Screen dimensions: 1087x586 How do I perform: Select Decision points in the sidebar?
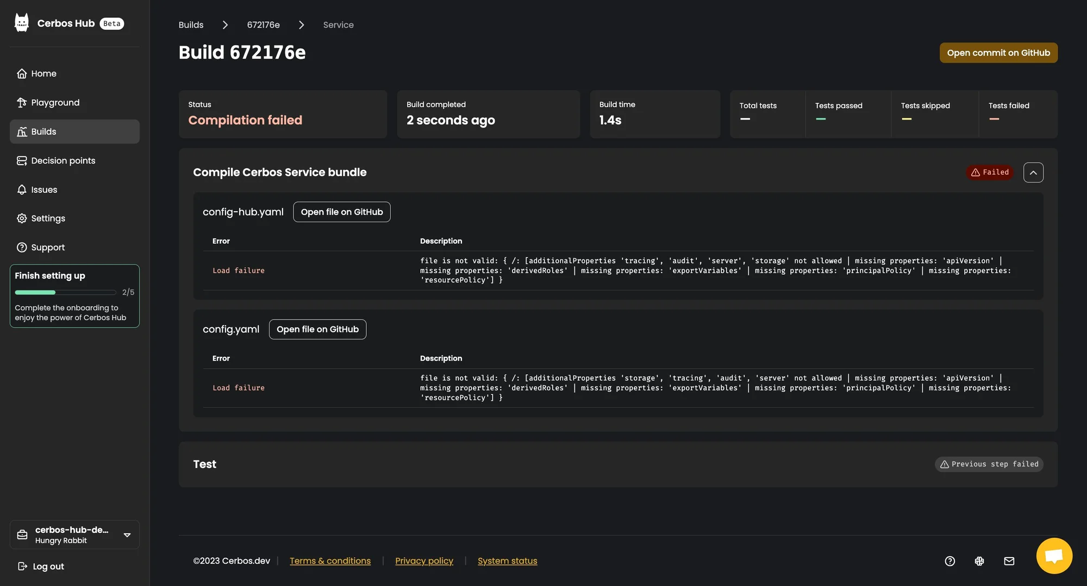63,161
